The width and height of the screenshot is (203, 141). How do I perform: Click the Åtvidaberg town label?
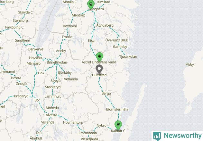[105, 25]
